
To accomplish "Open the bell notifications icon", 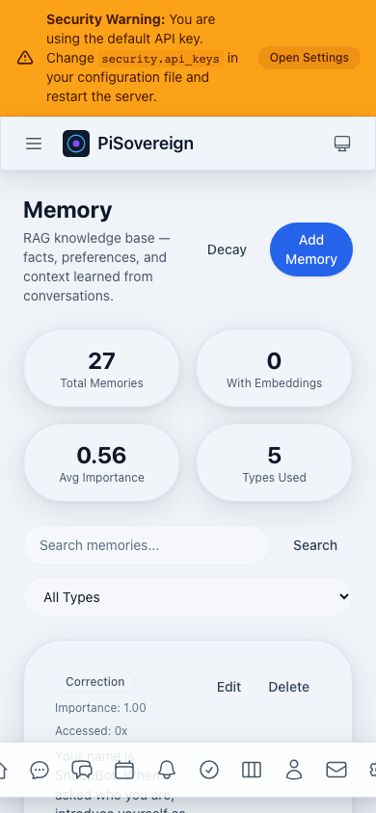I will (167, 770).
